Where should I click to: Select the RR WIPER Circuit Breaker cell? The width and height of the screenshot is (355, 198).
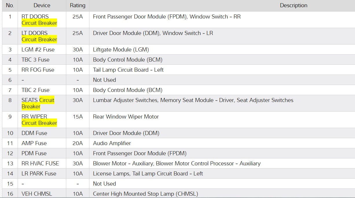pyautogui.click(x=39, y=120)
